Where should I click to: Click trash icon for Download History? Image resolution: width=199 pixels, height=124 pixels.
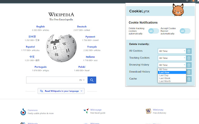point(189,72)
